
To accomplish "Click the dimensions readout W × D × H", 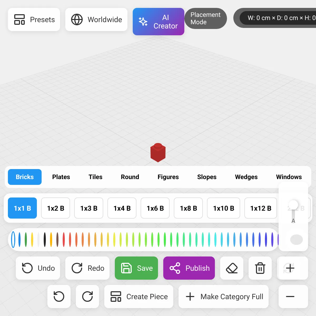I will [x=278, y=18].
